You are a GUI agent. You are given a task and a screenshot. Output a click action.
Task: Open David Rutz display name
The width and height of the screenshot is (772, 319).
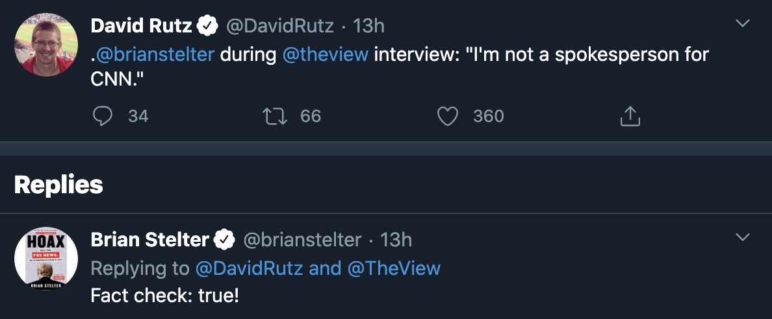pos(141,26)
